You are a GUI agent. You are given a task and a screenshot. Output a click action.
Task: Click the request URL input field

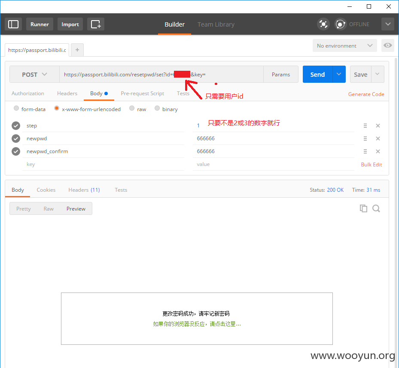pyautogui.click(x=161, y=75)
